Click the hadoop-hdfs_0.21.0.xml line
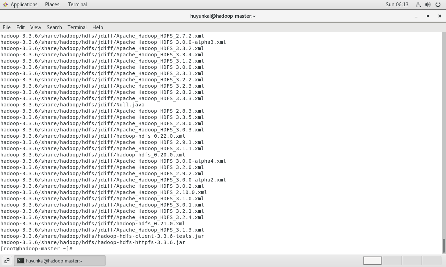The image size is (446, 267). click(93, 224)
